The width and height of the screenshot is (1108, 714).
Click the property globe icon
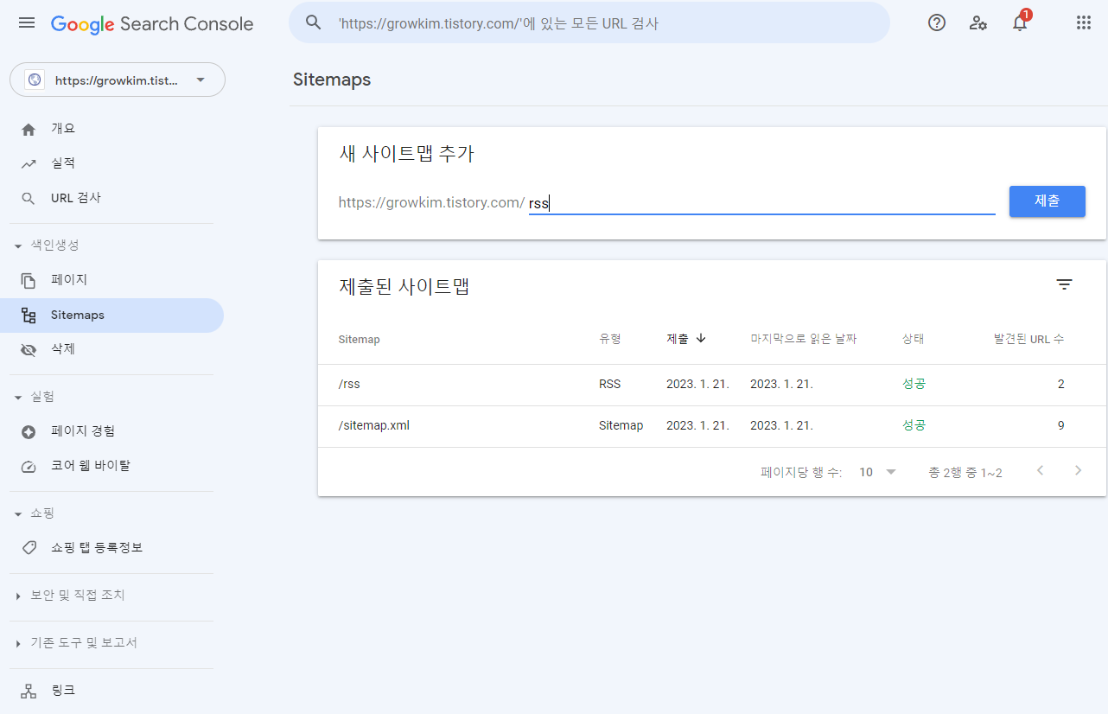(35, 80)
